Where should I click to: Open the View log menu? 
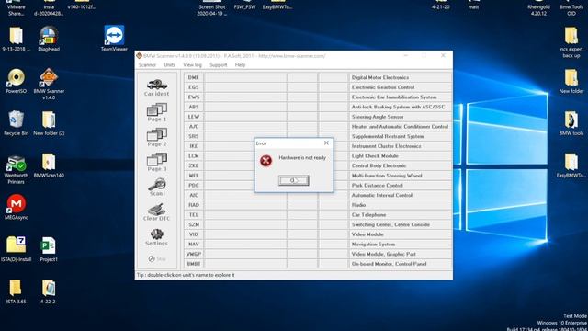(x=192, y=65)
